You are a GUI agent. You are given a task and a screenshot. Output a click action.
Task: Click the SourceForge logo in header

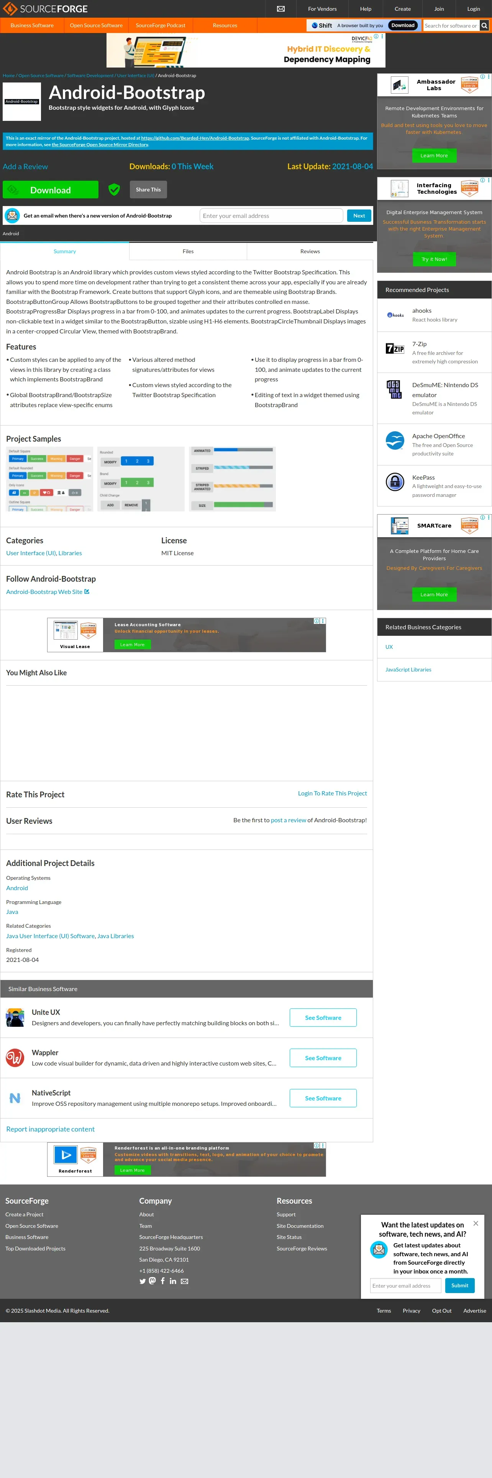coord(46,8)
